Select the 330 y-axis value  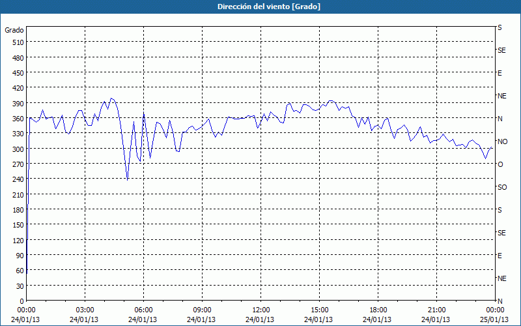click(18, 134)
